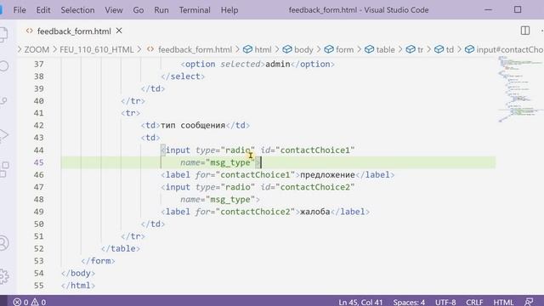Open the File menu
The image size is (544, 306).
[20, 10]
